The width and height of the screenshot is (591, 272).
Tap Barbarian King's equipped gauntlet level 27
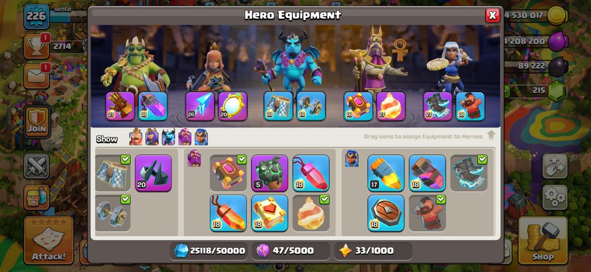point(120,106)
